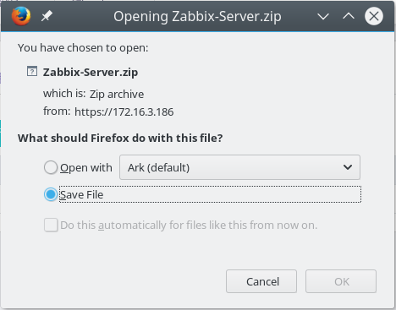Expand the dropdown arrow beside Ark (default)

point(348,167)
